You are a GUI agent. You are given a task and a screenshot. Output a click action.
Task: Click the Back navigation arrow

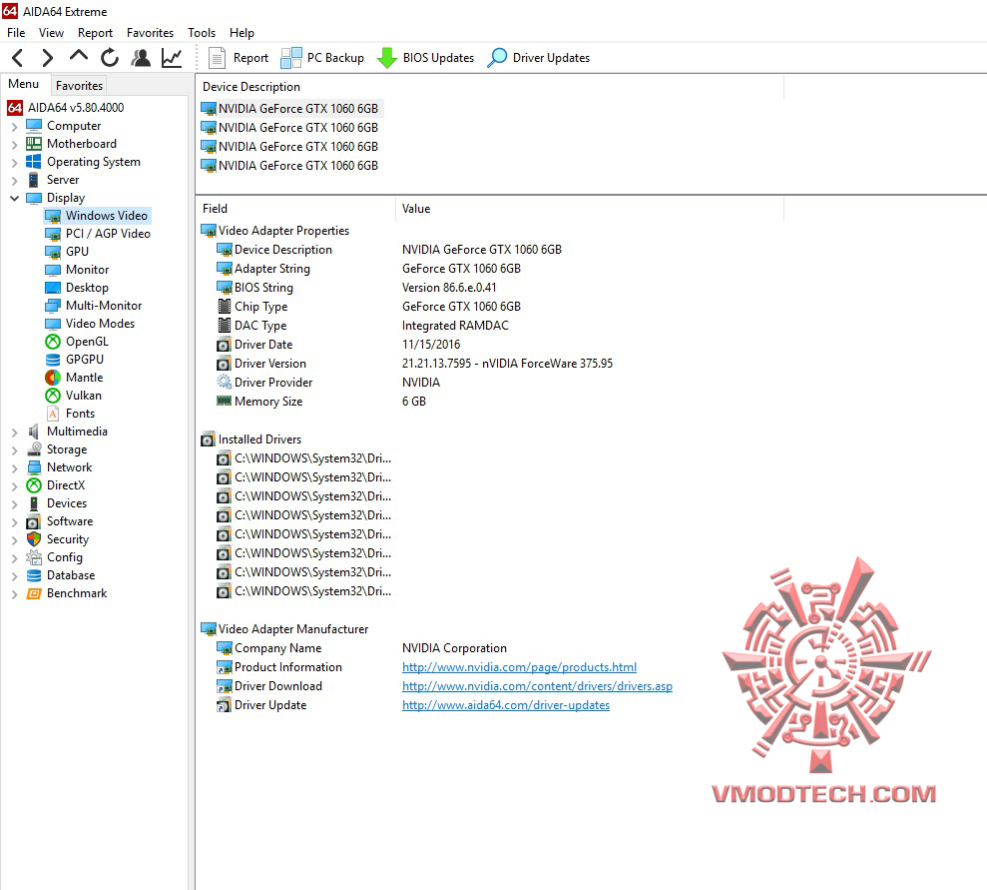click(x=18, y=58)
